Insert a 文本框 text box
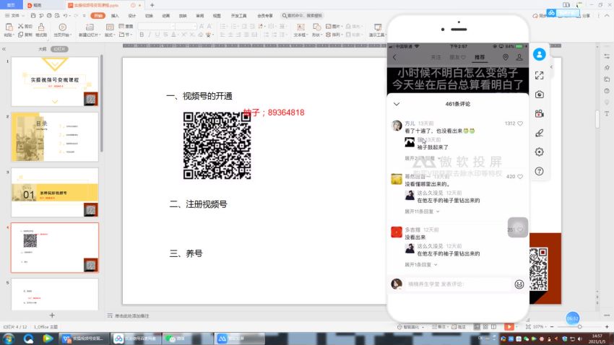This screenshot has height=345, width=614. click(300, 30)
